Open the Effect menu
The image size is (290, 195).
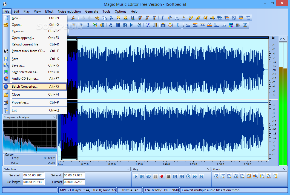pos(49,12)
